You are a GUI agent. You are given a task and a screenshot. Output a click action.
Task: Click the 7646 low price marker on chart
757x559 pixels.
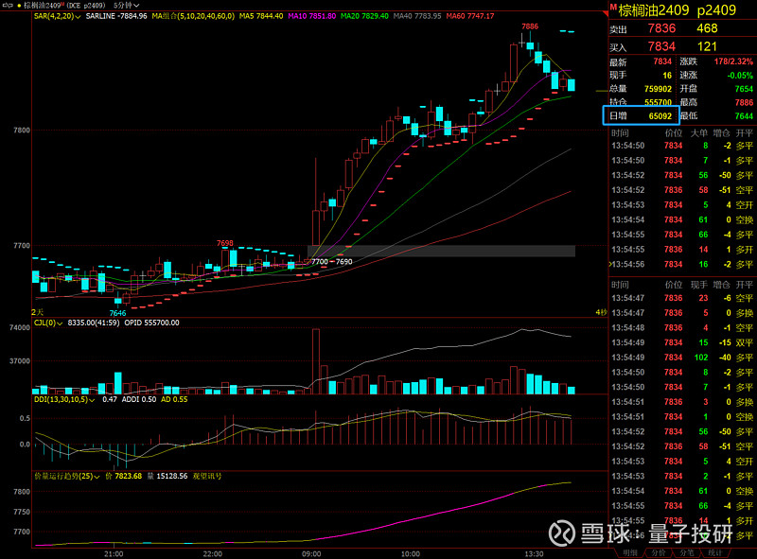coord(117,313)
